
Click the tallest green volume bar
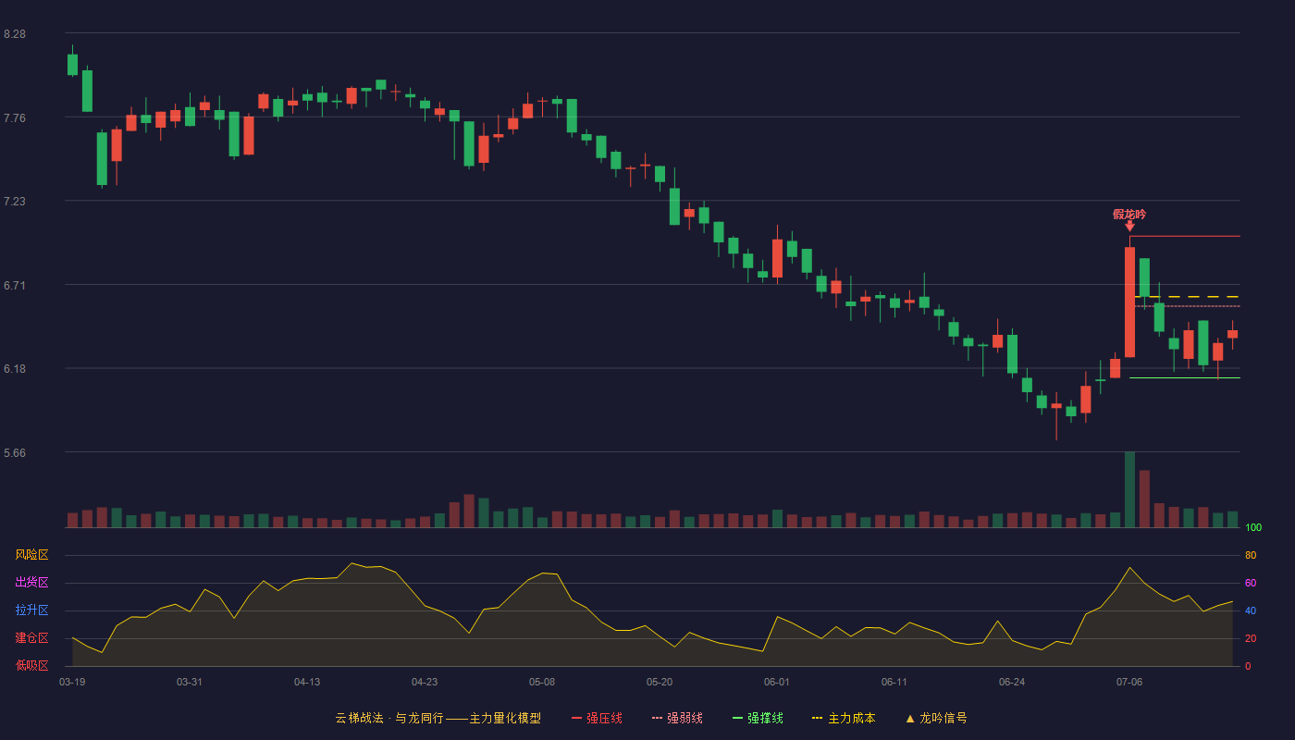click(x=1129, y=489)
